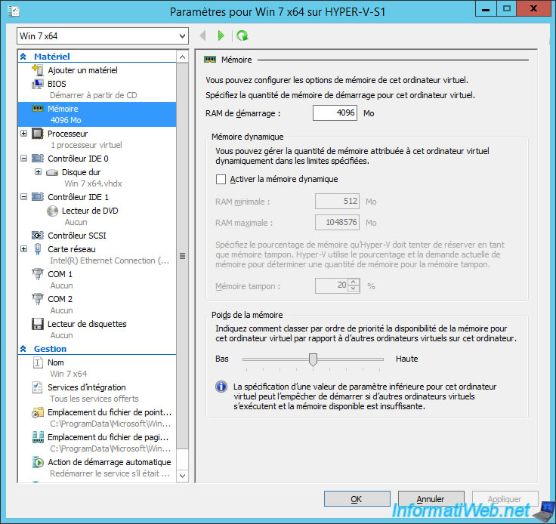Expand the Carte réseau node

tap(23, 248)
